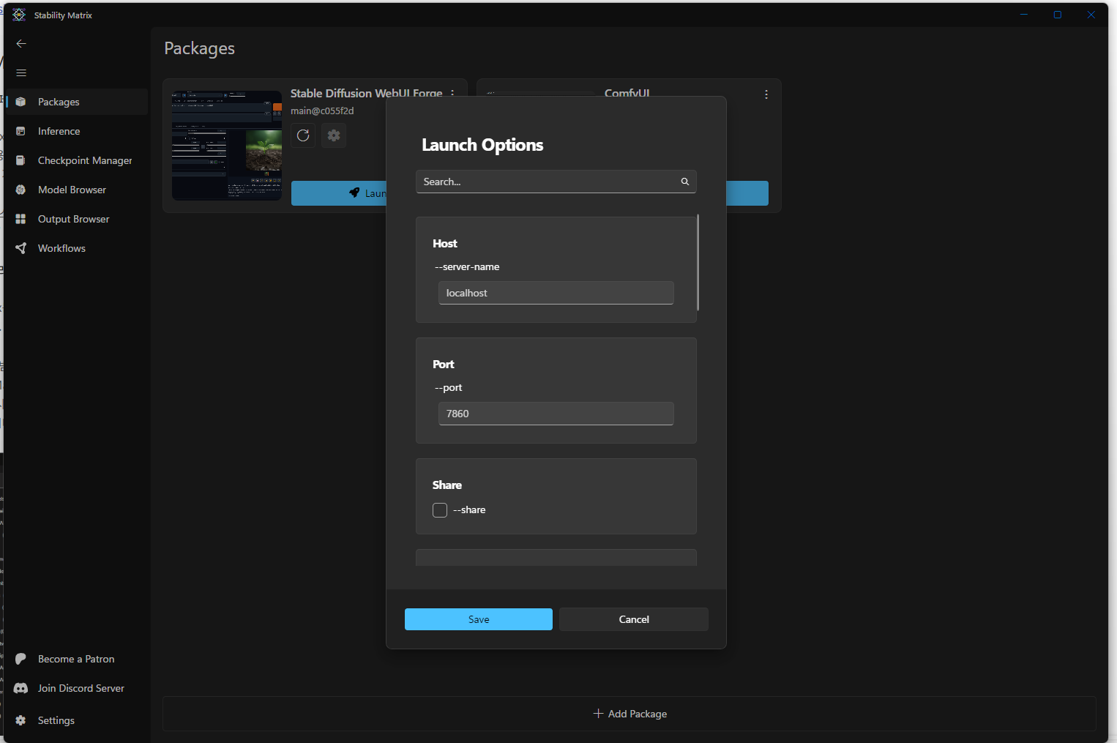Open ComfyUI package three-dot menu

pos(766,94)
